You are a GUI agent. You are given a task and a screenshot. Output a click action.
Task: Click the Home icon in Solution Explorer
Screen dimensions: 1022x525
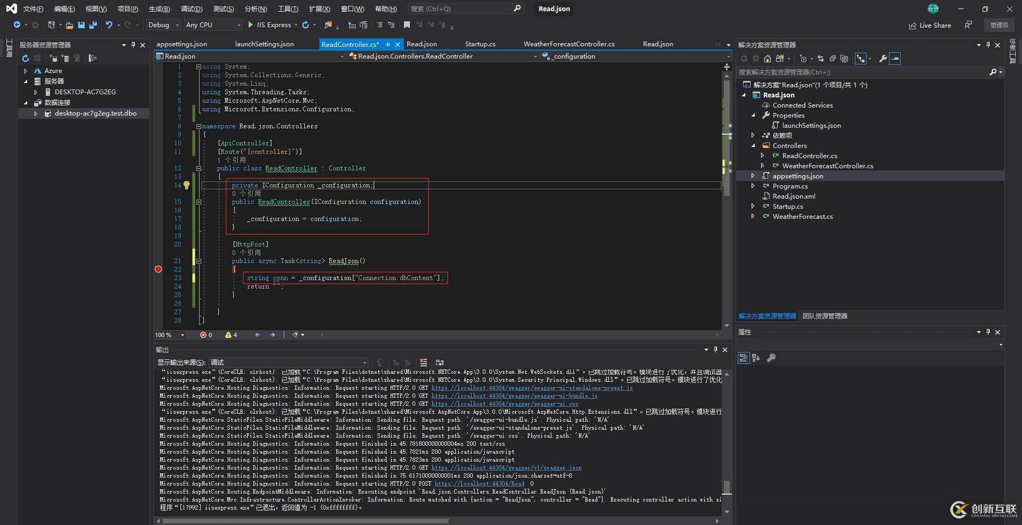pos(768,59)
